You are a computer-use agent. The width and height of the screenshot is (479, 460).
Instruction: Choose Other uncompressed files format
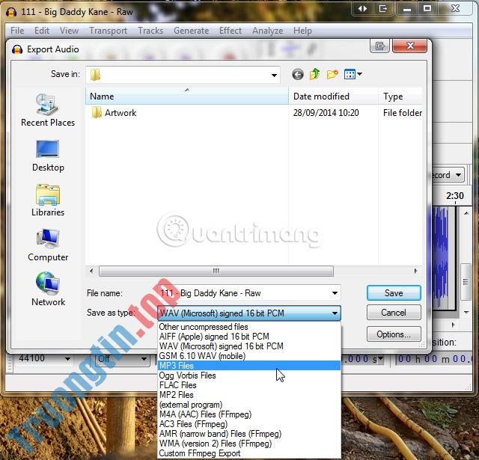tap(249, 327)
